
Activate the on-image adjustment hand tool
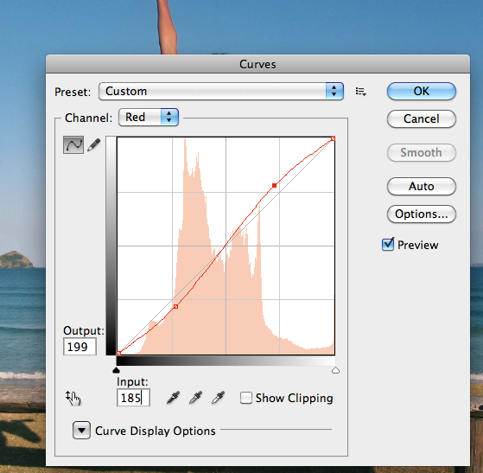click(x=73, y=398)
